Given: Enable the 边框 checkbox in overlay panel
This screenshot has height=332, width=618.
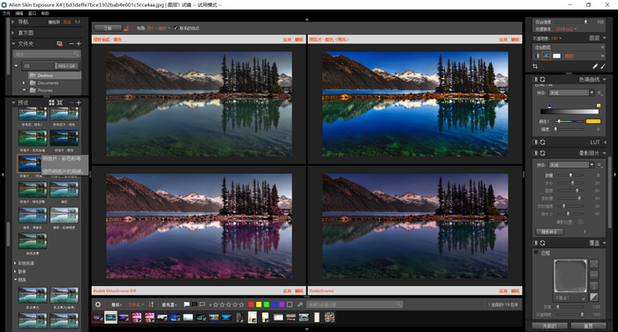Looking at the screenshot, I should [536, 253].
